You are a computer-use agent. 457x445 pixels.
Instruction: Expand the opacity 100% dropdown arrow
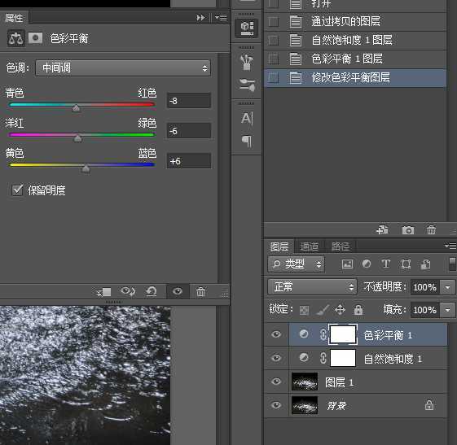click(447, 287)
